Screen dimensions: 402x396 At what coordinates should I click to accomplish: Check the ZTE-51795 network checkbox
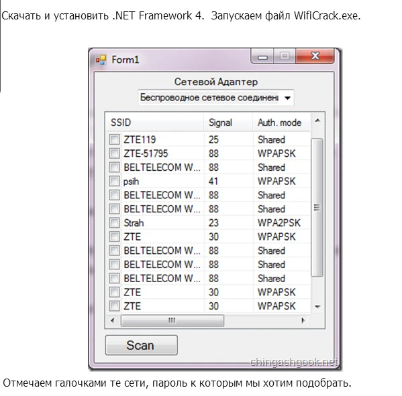[114, 153]
